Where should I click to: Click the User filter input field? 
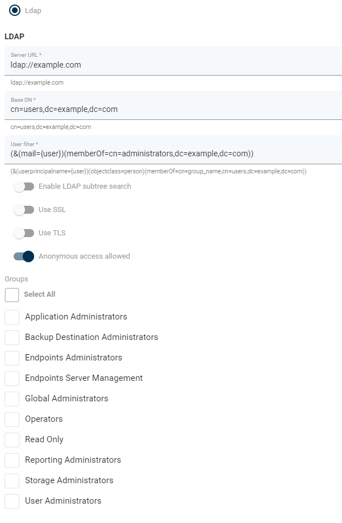click(x=173, y=153)
